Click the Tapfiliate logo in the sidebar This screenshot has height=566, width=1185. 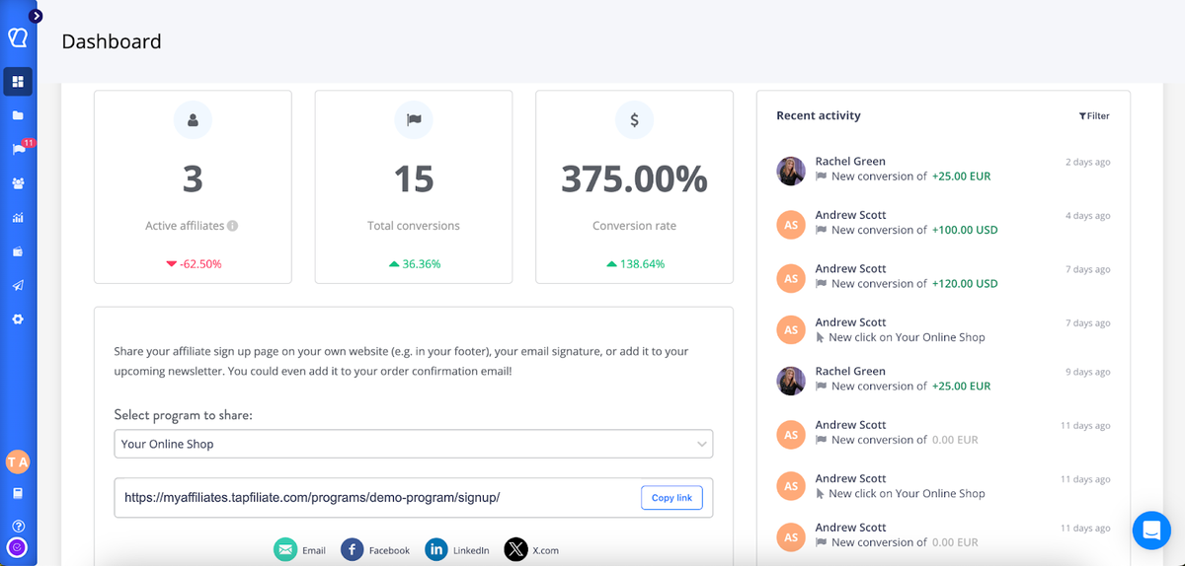[x=18, y=37]
